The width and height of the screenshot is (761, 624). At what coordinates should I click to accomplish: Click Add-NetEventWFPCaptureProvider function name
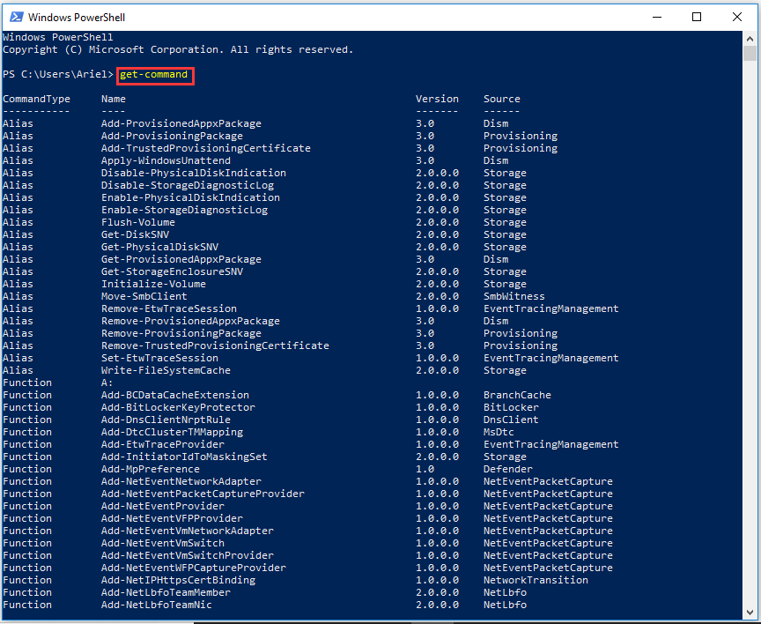(x=194, y=568)
